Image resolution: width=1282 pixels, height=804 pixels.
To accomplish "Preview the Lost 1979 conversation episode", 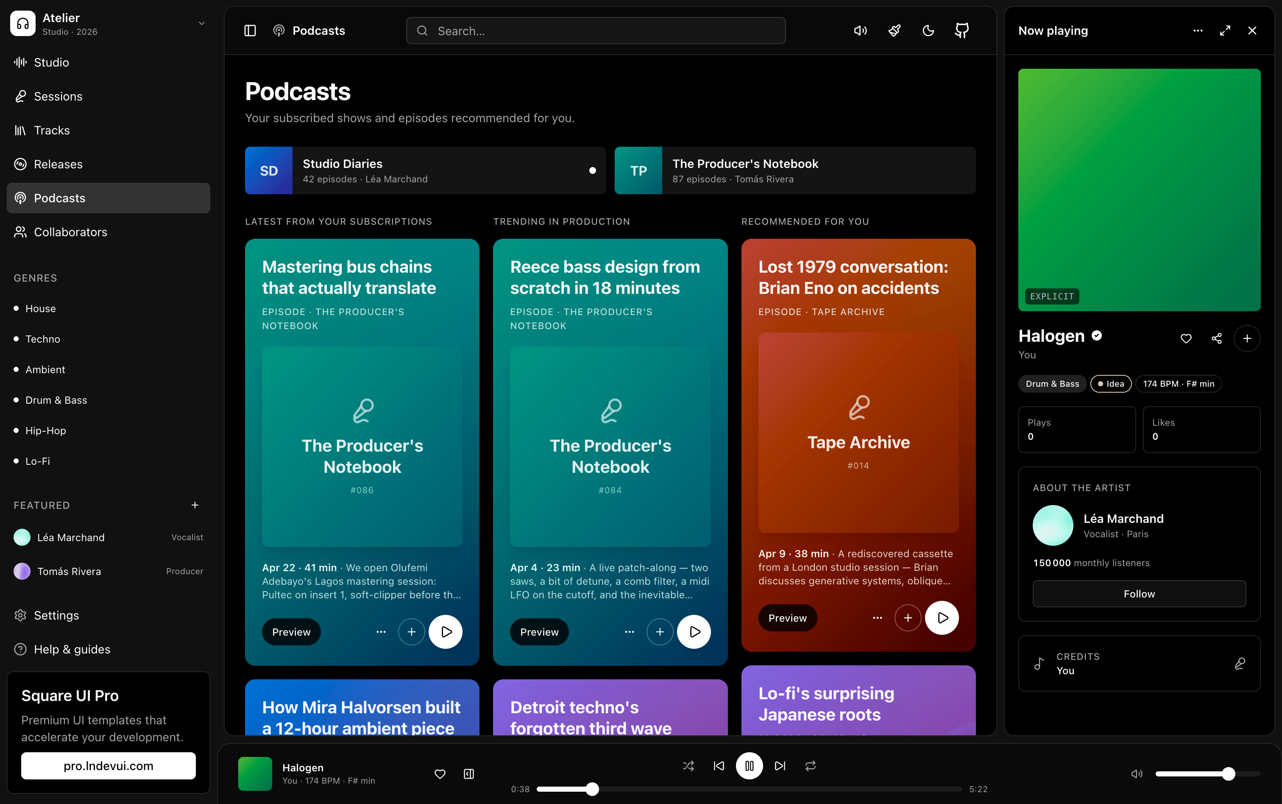I will 787,618.
